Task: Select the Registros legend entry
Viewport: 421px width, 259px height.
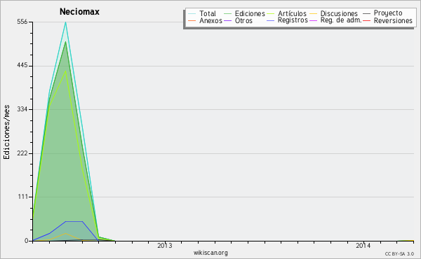Action: tap(293, 20)
